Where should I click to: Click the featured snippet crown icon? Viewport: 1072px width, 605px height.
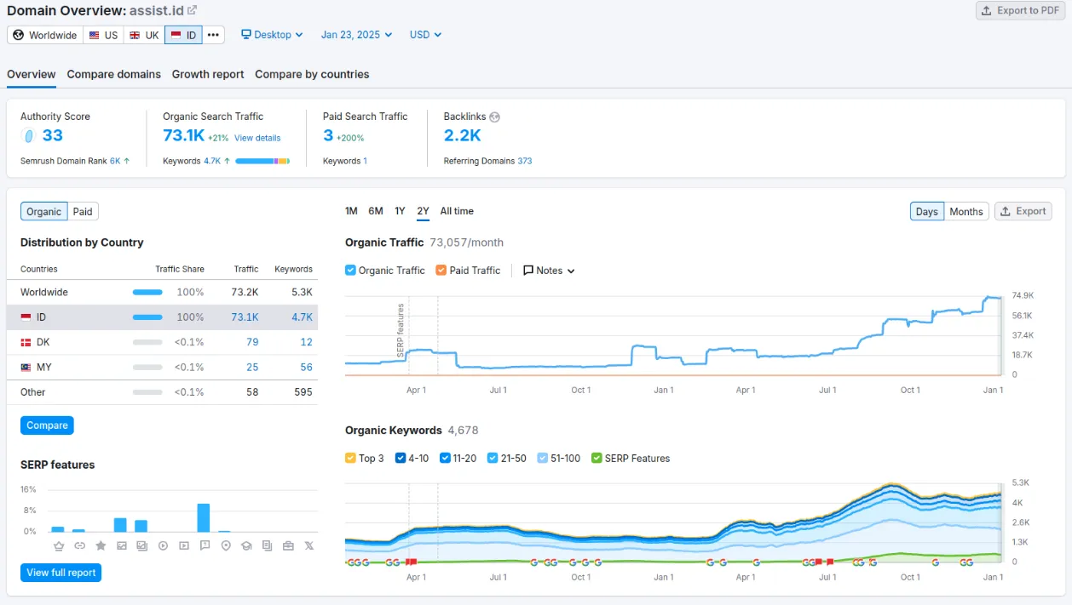coord(59,545)
